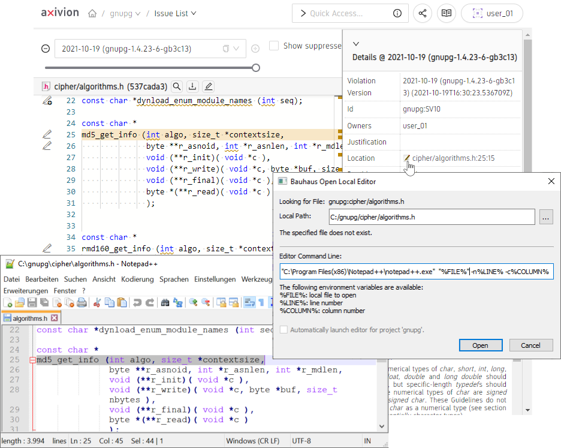This screenshot has width=561, height=448.
Task: Click the share icon in Axivion header
Action: click(423, 14)
